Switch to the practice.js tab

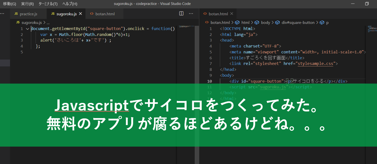coord(28,14)
